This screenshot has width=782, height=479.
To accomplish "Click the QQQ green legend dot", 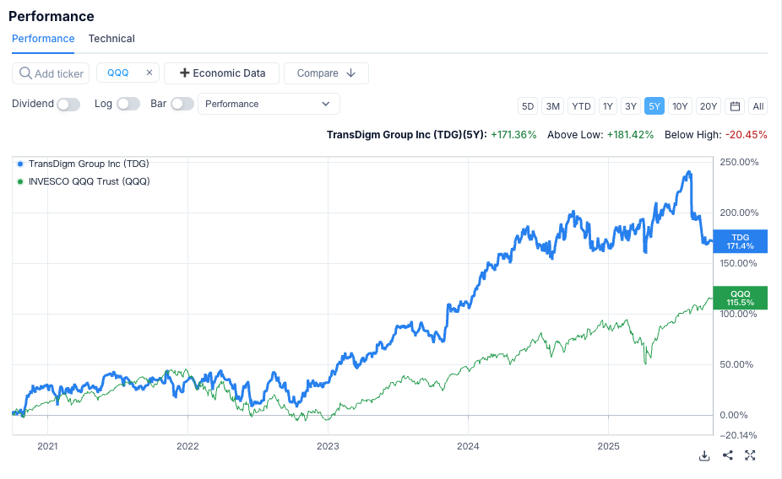I will pyautogui.click(x=20, y=181).
